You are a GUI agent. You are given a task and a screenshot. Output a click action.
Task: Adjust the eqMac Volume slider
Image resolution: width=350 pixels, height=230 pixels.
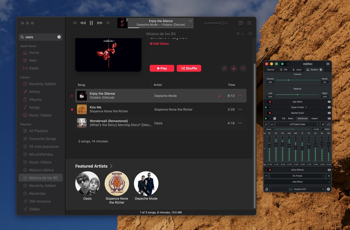click(x=297, y=80)
